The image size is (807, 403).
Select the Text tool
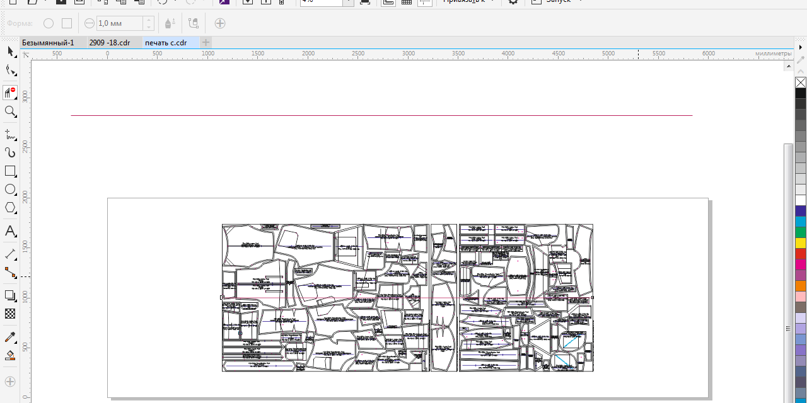point(10,231)
